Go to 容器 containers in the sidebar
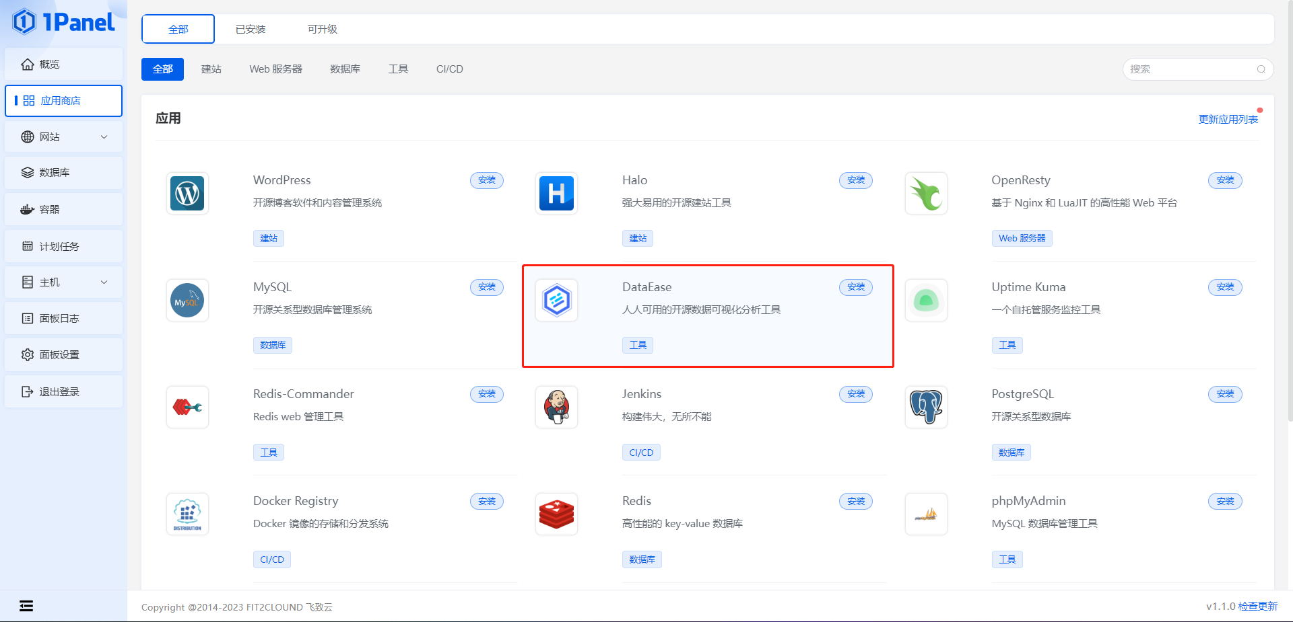The image size is (1293, 622). 63,210
